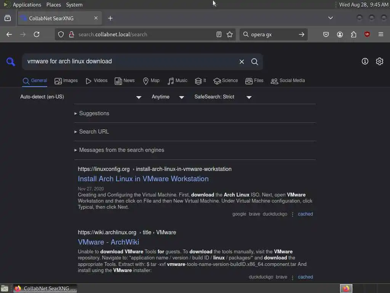
Task: Open linuxconfig.org result URL
Action: tap(155, 169)
